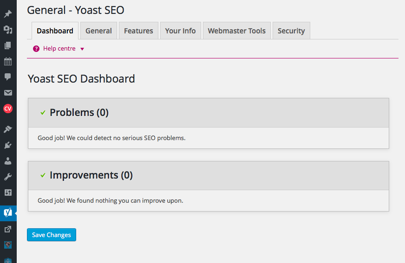Click the green checkmark beside Problems
The height and width of the screenshot is (263, 405).
point(43,113)
